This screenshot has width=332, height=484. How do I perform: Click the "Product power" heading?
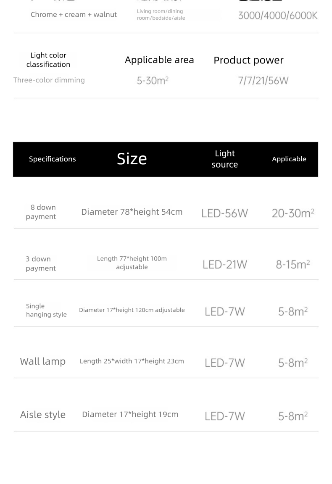point(248,60)
